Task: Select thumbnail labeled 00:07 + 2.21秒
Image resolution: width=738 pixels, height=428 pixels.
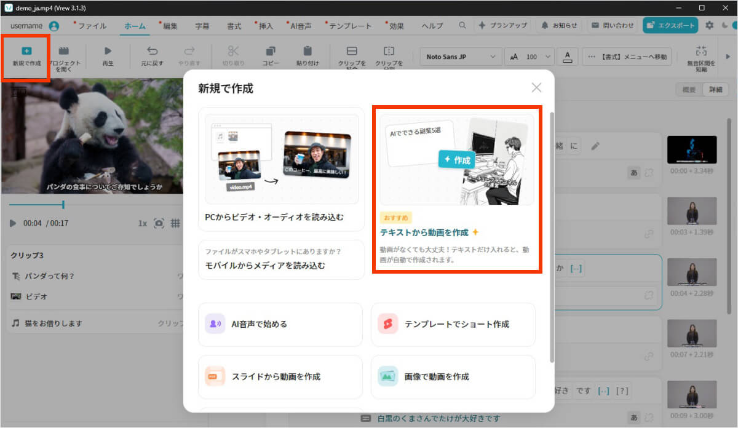Action: 692,333
